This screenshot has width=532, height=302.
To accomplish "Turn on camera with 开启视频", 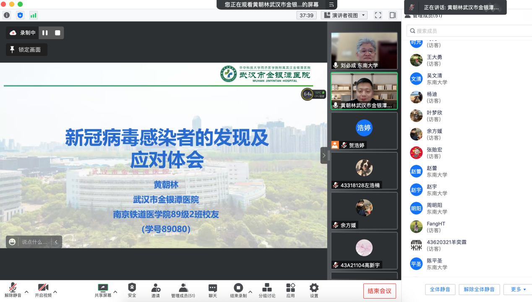I will tap(43, 290).
